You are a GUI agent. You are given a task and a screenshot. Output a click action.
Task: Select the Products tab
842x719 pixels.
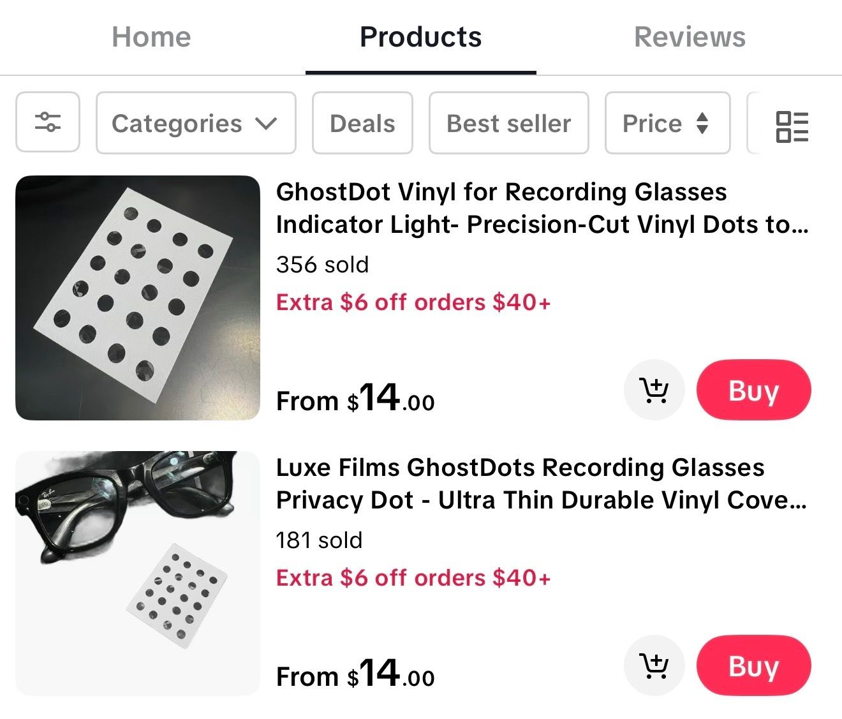tap(421, 37)
